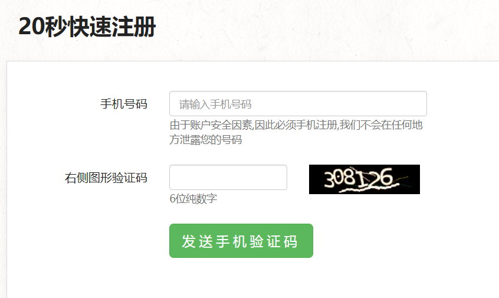
Task: Select the 手机号码 field label
Action: (x=124, y=104)
